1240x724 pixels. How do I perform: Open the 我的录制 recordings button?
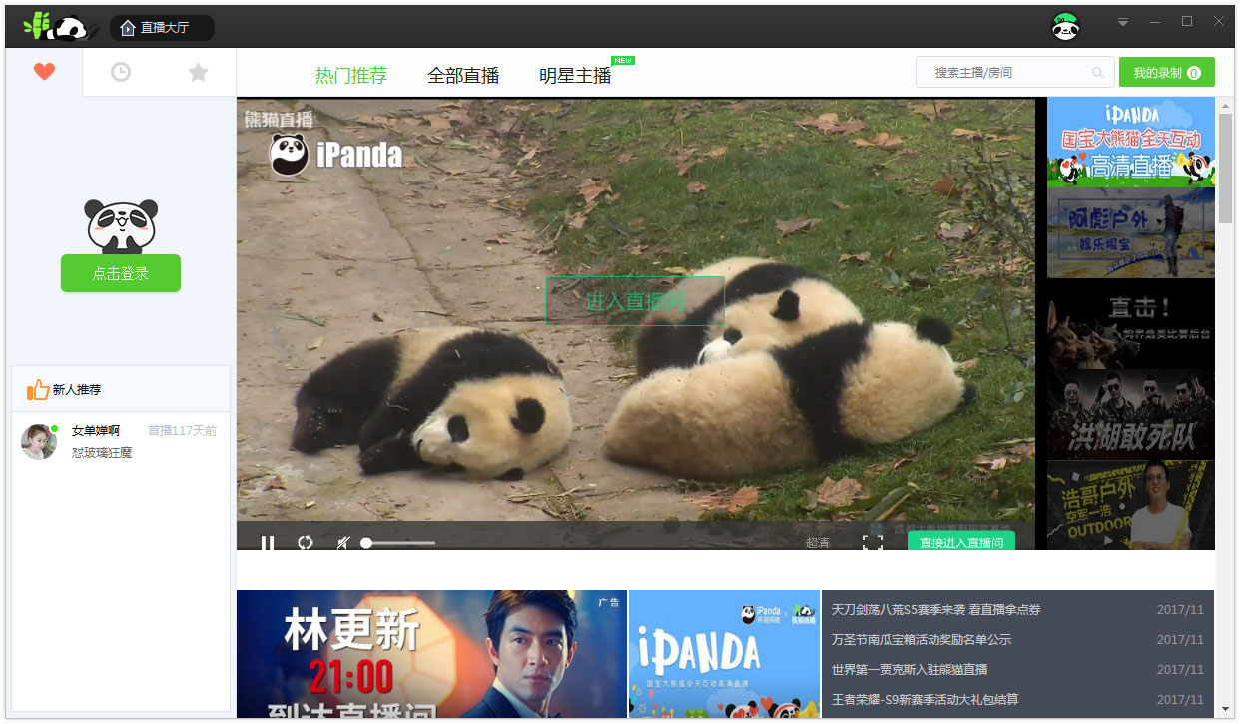click(1166, 73)
